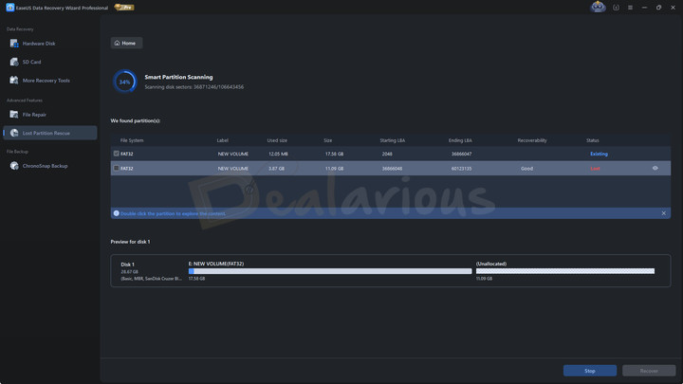Click the File System column header
Viewport: 683px width, 384px height.
[132, 140]
